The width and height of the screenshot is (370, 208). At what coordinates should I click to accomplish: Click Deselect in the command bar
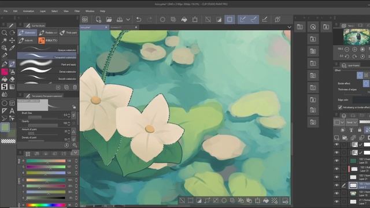(x=208, y=20)
